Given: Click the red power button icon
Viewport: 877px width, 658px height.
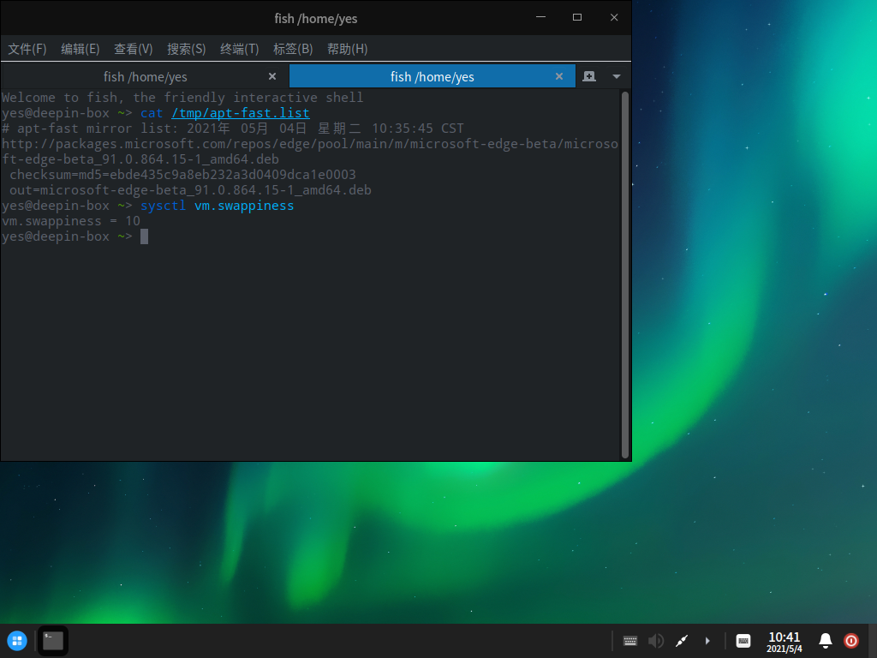Looking at the screenshot, I should [851, 640].
